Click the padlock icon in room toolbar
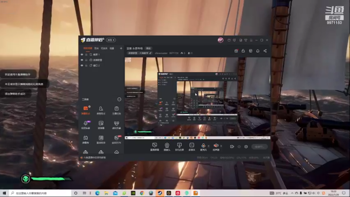The image size is (350, 197). coord(243,51)
